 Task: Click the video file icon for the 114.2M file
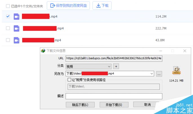click(17, 17)
